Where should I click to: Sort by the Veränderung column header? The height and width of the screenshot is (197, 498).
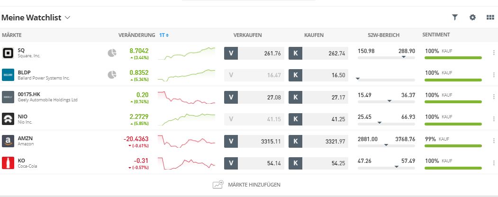click(136, 35)
